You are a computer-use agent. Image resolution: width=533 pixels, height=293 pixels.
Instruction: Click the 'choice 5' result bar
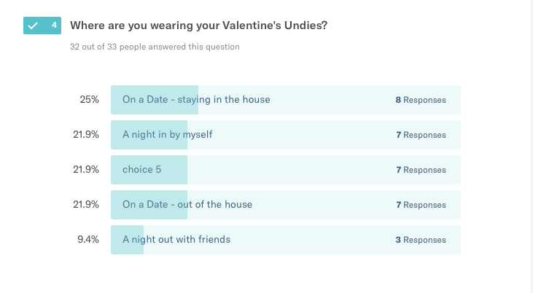click(x=286, y=170)
